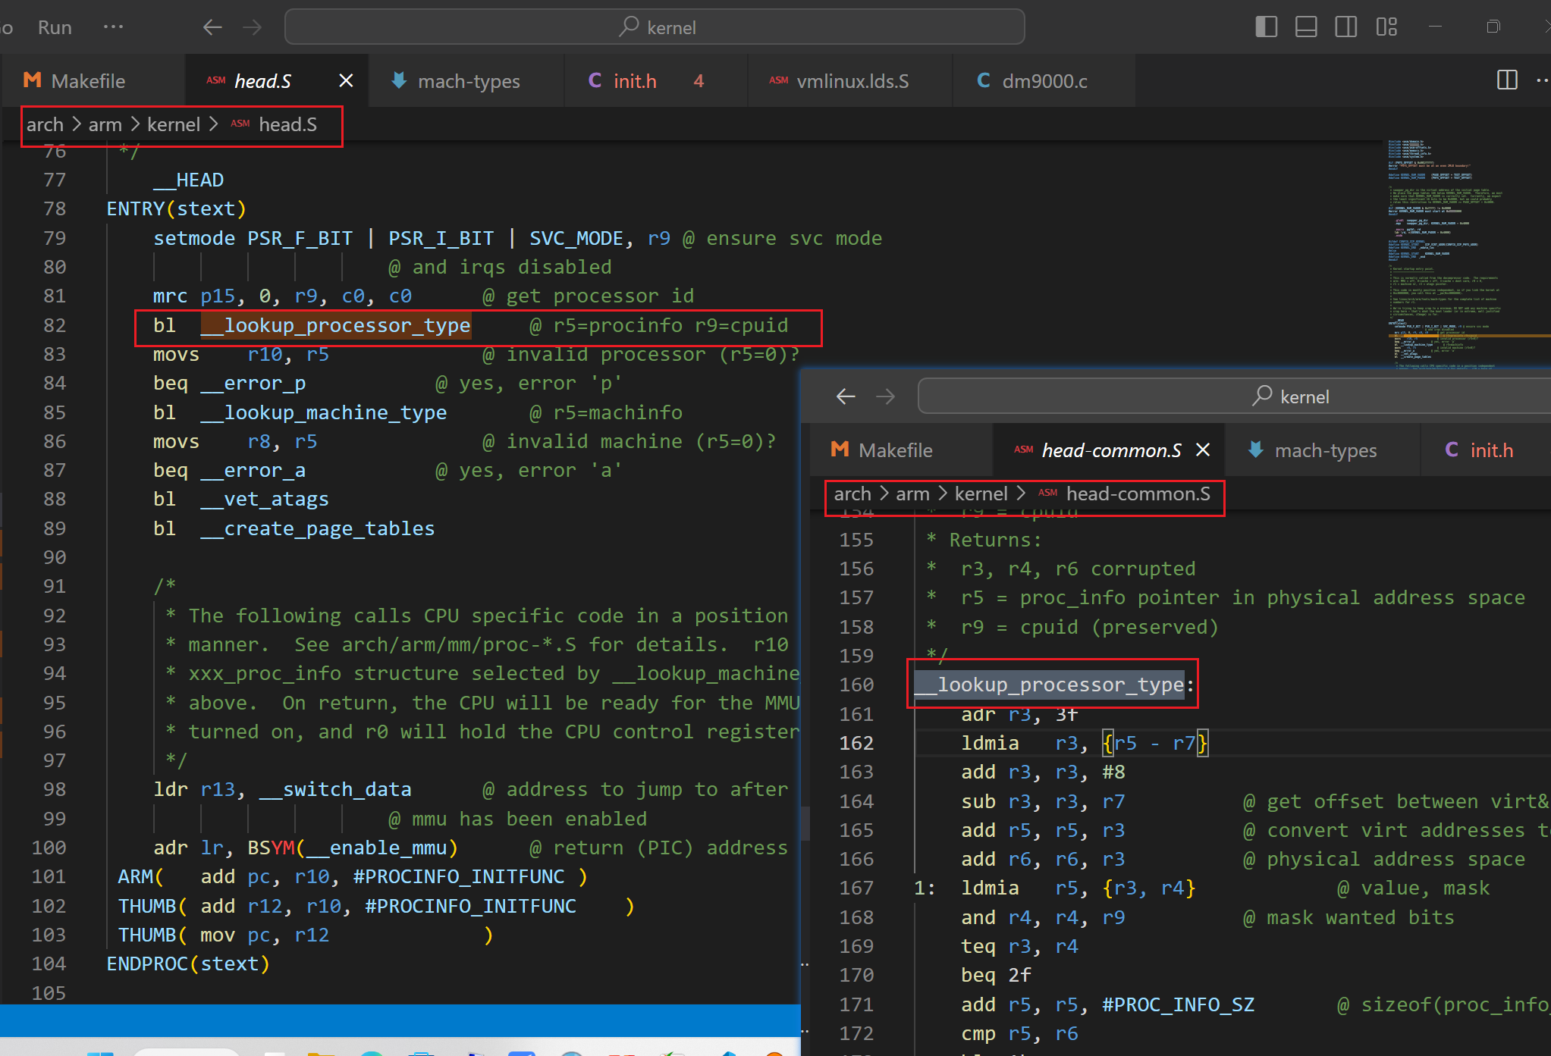
Task: Go forward with the right arrow in main window
Action: click(253, 27)
